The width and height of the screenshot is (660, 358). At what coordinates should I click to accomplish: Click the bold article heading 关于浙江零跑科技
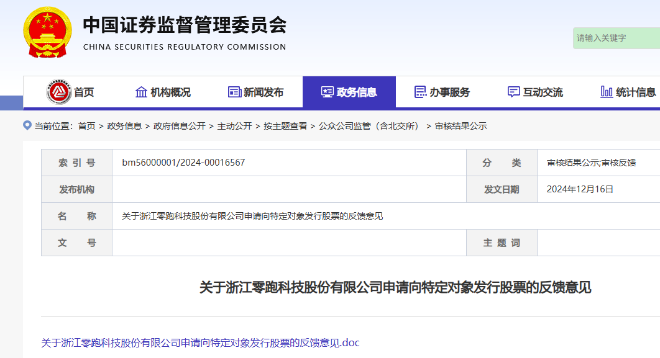(395, 287)
